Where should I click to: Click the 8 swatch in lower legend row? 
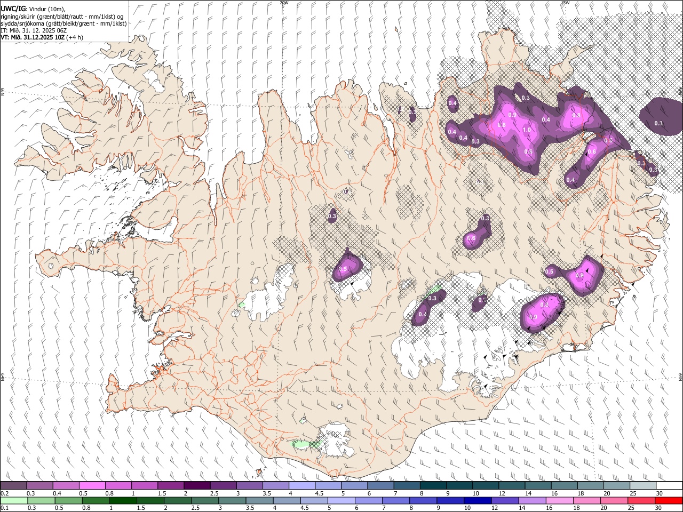point(423,500)
